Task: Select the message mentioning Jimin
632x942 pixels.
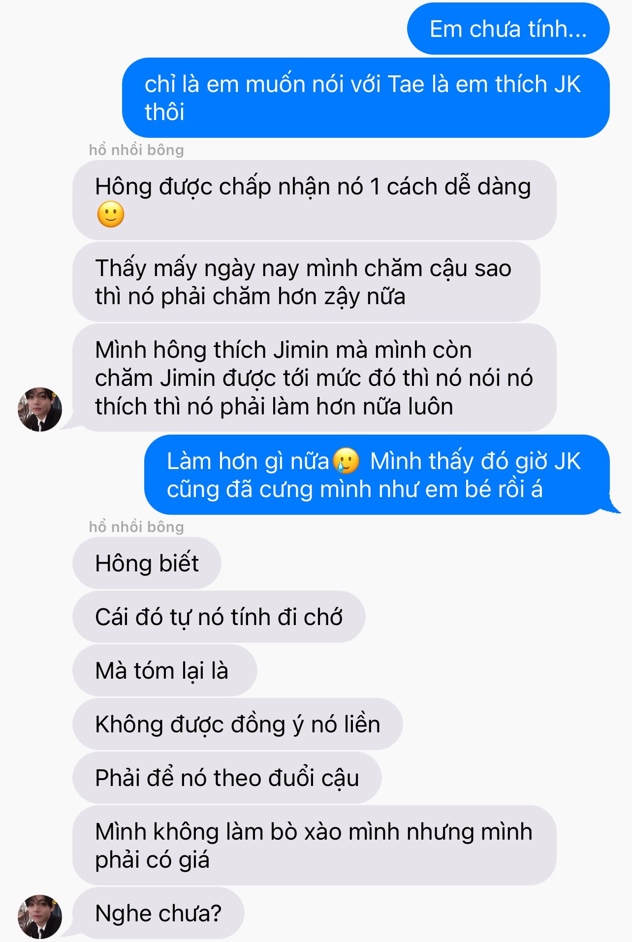Action: pyautogui.click(x=315, y=377)
